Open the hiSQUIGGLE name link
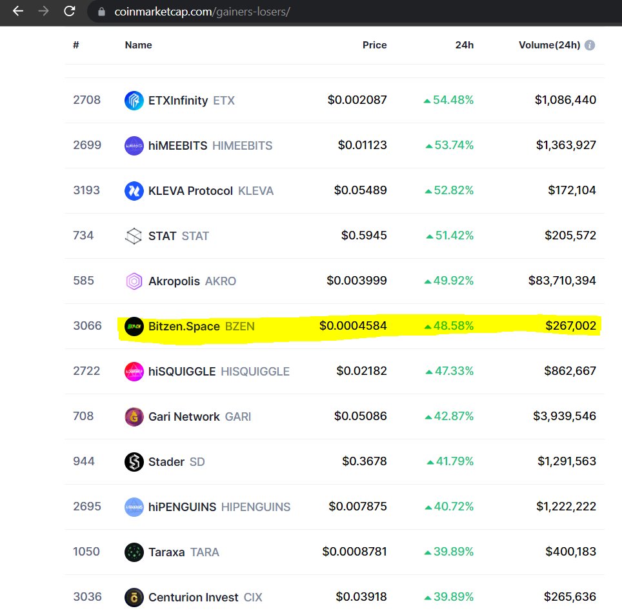This screenshot has height=613, width=622. (x=219, y=372)
